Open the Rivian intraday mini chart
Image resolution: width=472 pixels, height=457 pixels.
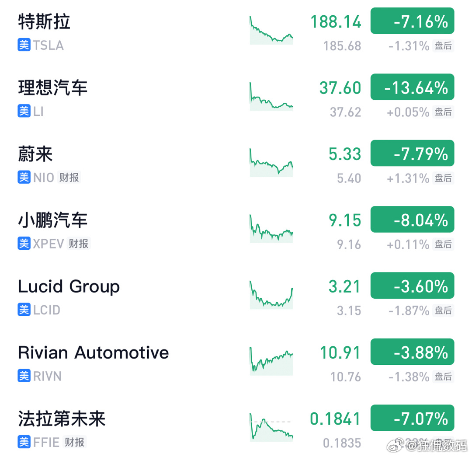click(271, 361)
